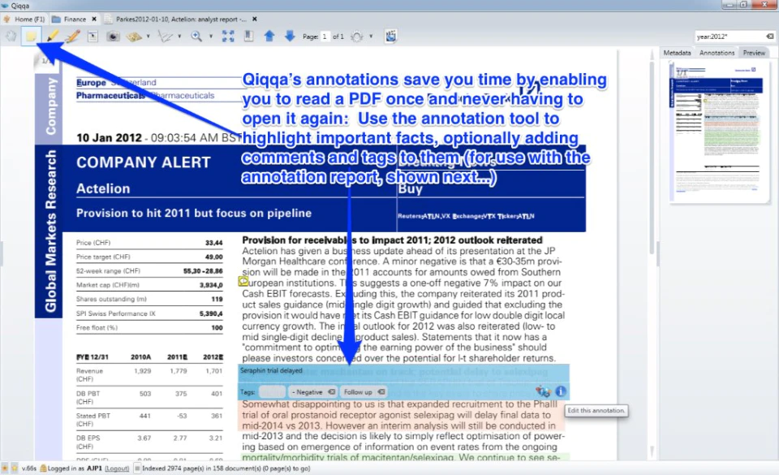Remove the 'Follow up' tag
The height and width of the screenshot is (475, 779).
click(381, 392)
